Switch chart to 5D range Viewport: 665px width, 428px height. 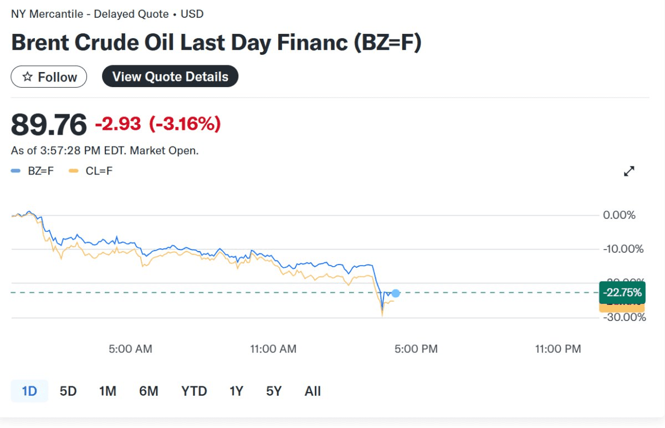pyautogui.click(x=68, y=391)
